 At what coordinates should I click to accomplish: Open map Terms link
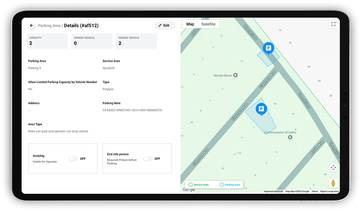point(314,191)
